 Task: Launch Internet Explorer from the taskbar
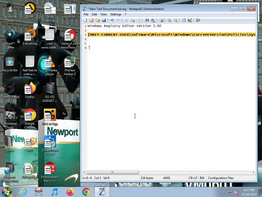pyautogui.click(x=23, y=192)
